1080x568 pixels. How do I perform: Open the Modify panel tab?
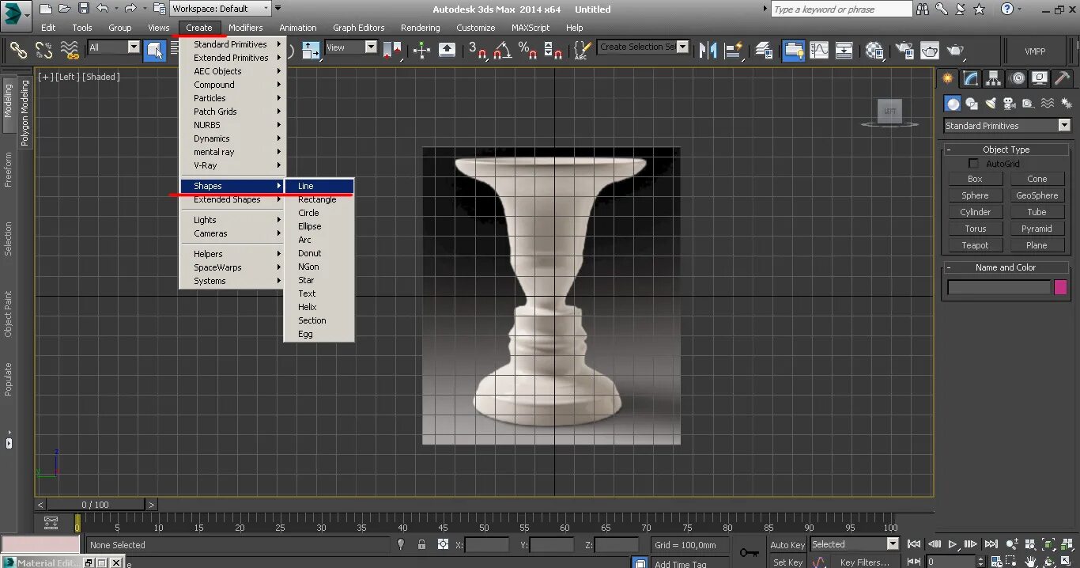[x=971, y=78]
